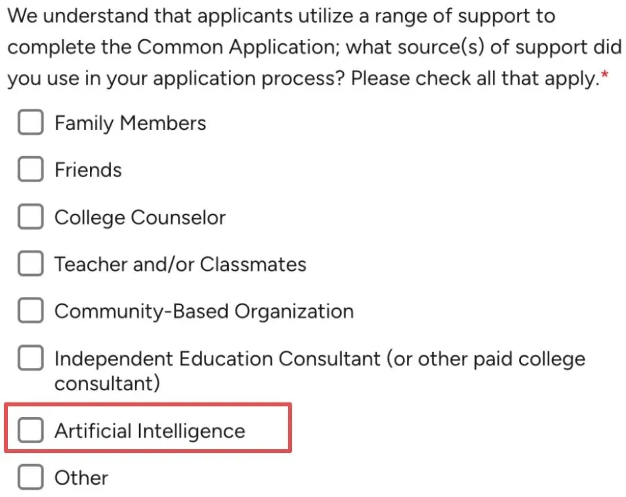Click the Other option label

81,478
